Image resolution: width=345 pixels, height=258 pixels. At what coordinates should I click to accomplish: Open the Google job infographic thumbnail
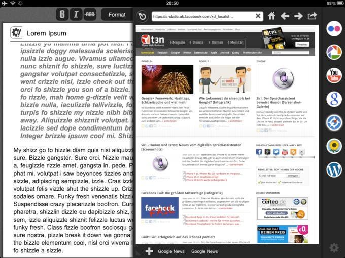pos(225,79)
